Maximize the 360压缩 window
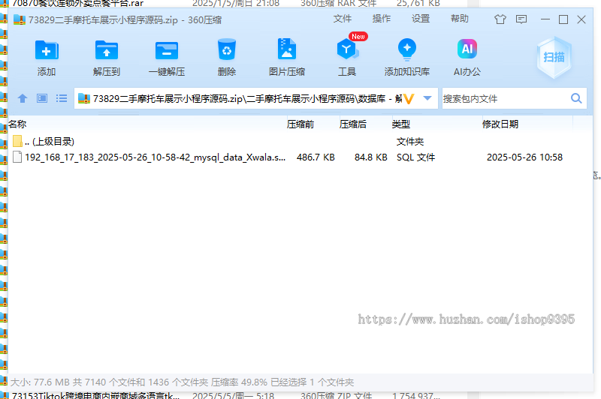 tap(563, 19)
